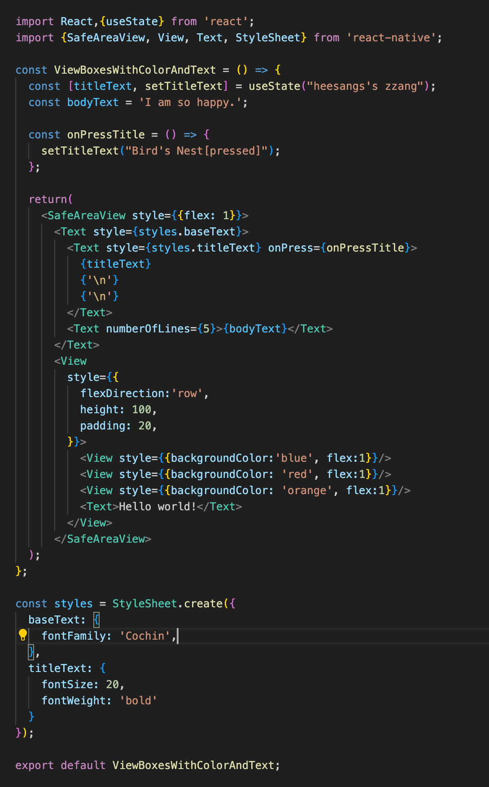Click the ViewBoxesWithColorAndText component declaration name
This screenshot has width=489, height=787.
135,70
